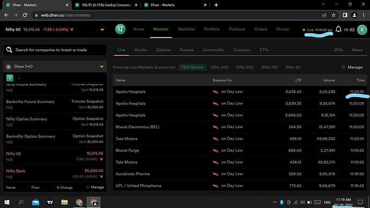The width and height of the screenshot is (370, 208).
Task: Go to the Orders page
Action: click(x=261, y=29)
